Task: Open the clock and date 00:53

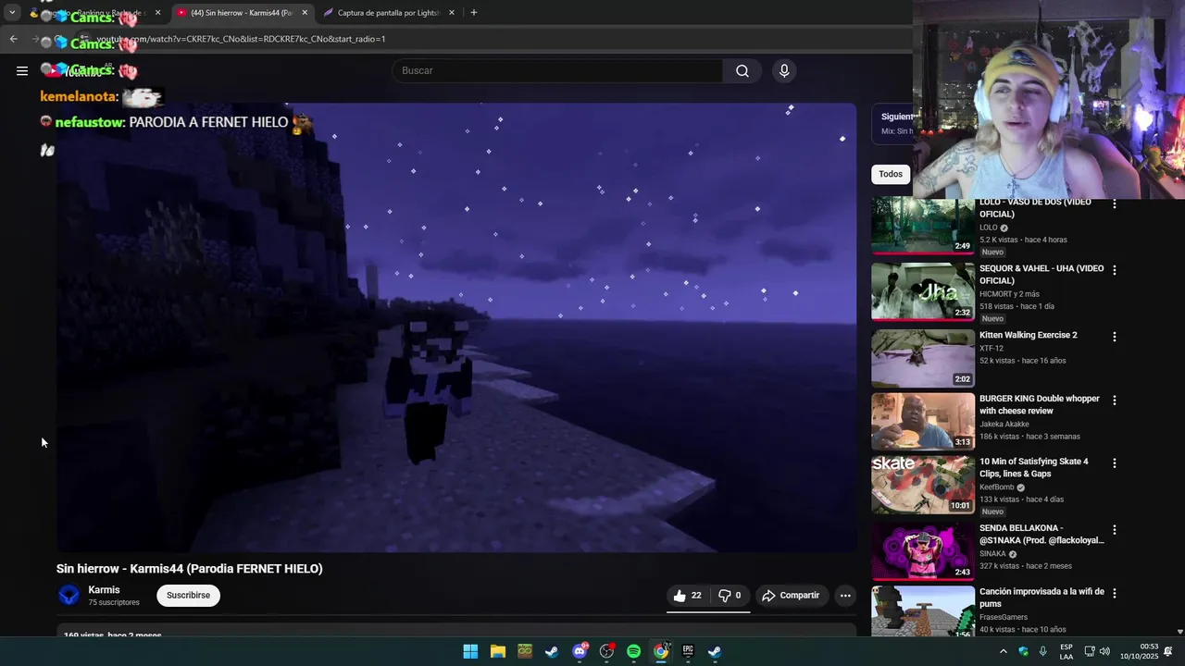Action: click(1139, 651)
